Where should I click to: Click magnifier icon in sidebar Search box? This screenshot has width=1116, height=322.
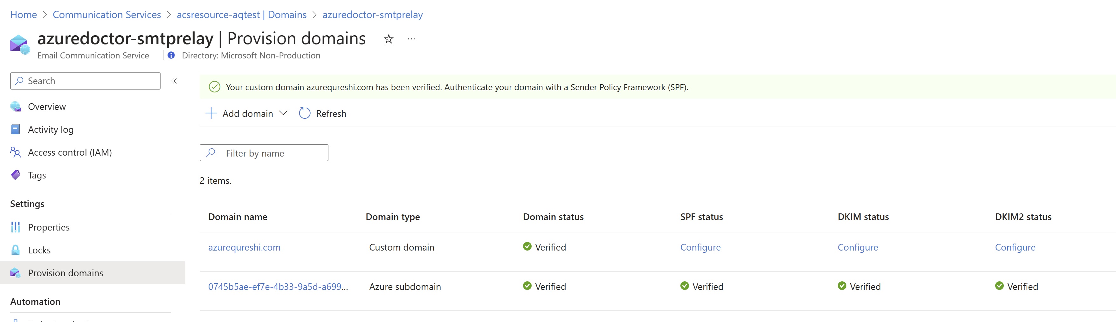tap(19, 81)
